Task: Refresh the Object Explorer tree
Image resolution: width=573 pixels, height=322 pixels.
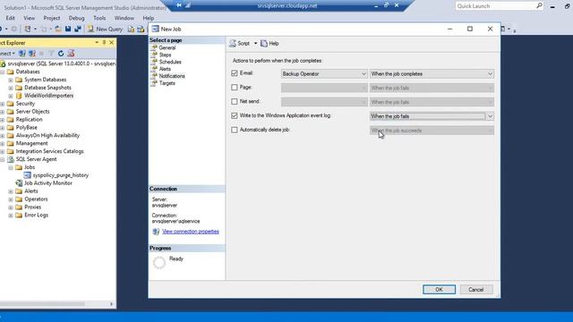Action: click(x=61, y=54)
